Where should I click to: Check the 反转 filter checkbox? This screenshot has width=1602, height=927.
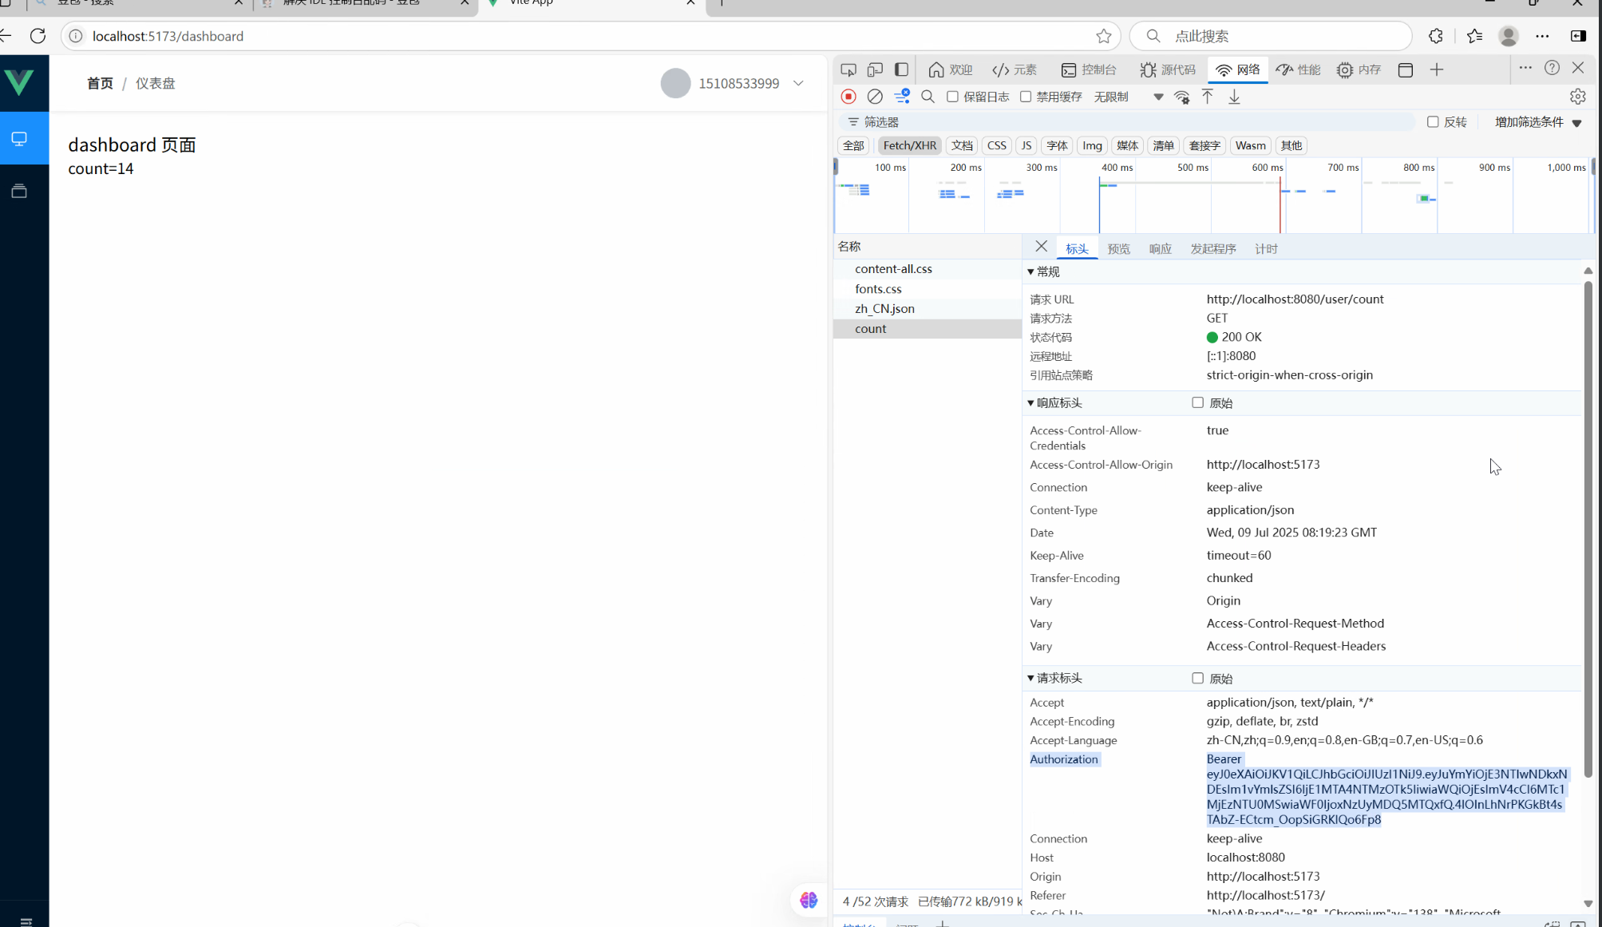pyautogui.click(x=1433, y=122)
